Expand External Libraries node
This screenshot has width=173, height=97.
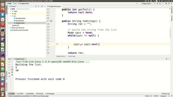(x=9, y=28)
